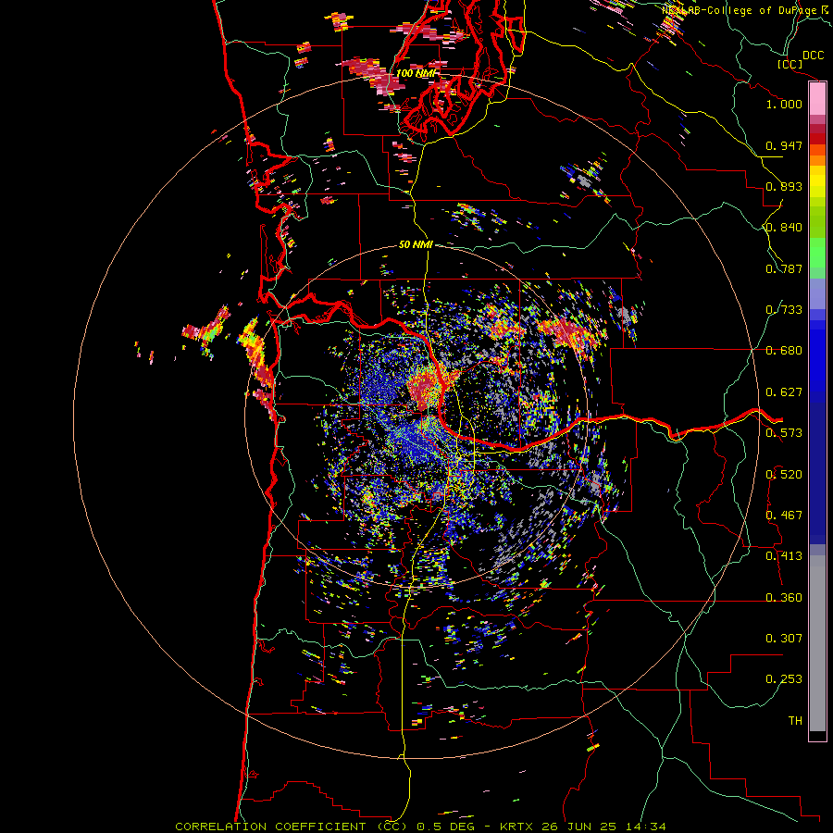This screenshot has height=833, width=833.
Task: Select the 0.307 legend value
Action: click(x=784, y=639)
